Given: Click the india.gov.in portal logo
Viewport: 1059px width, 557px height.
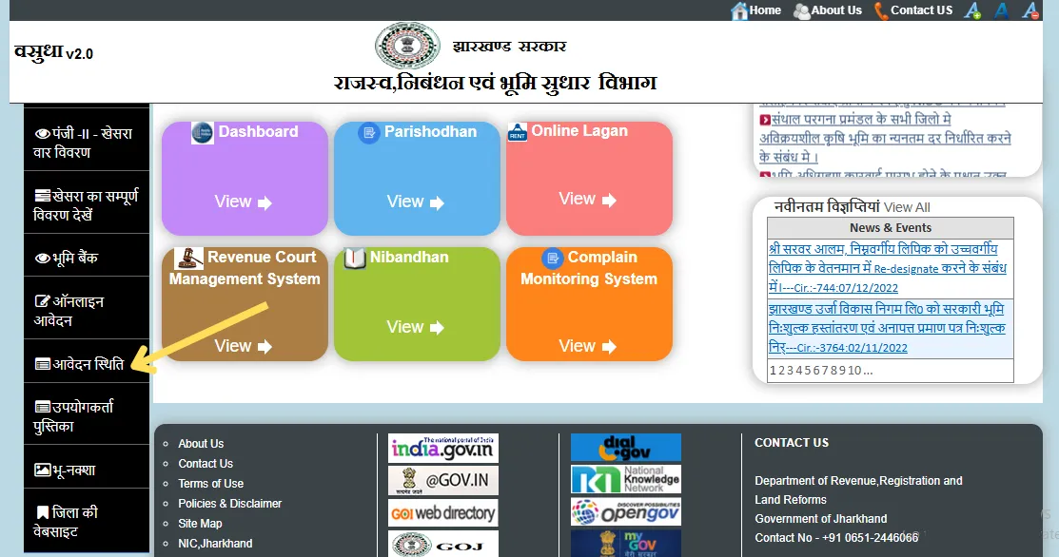Looking at the screenshot, I should click(443, 448).
